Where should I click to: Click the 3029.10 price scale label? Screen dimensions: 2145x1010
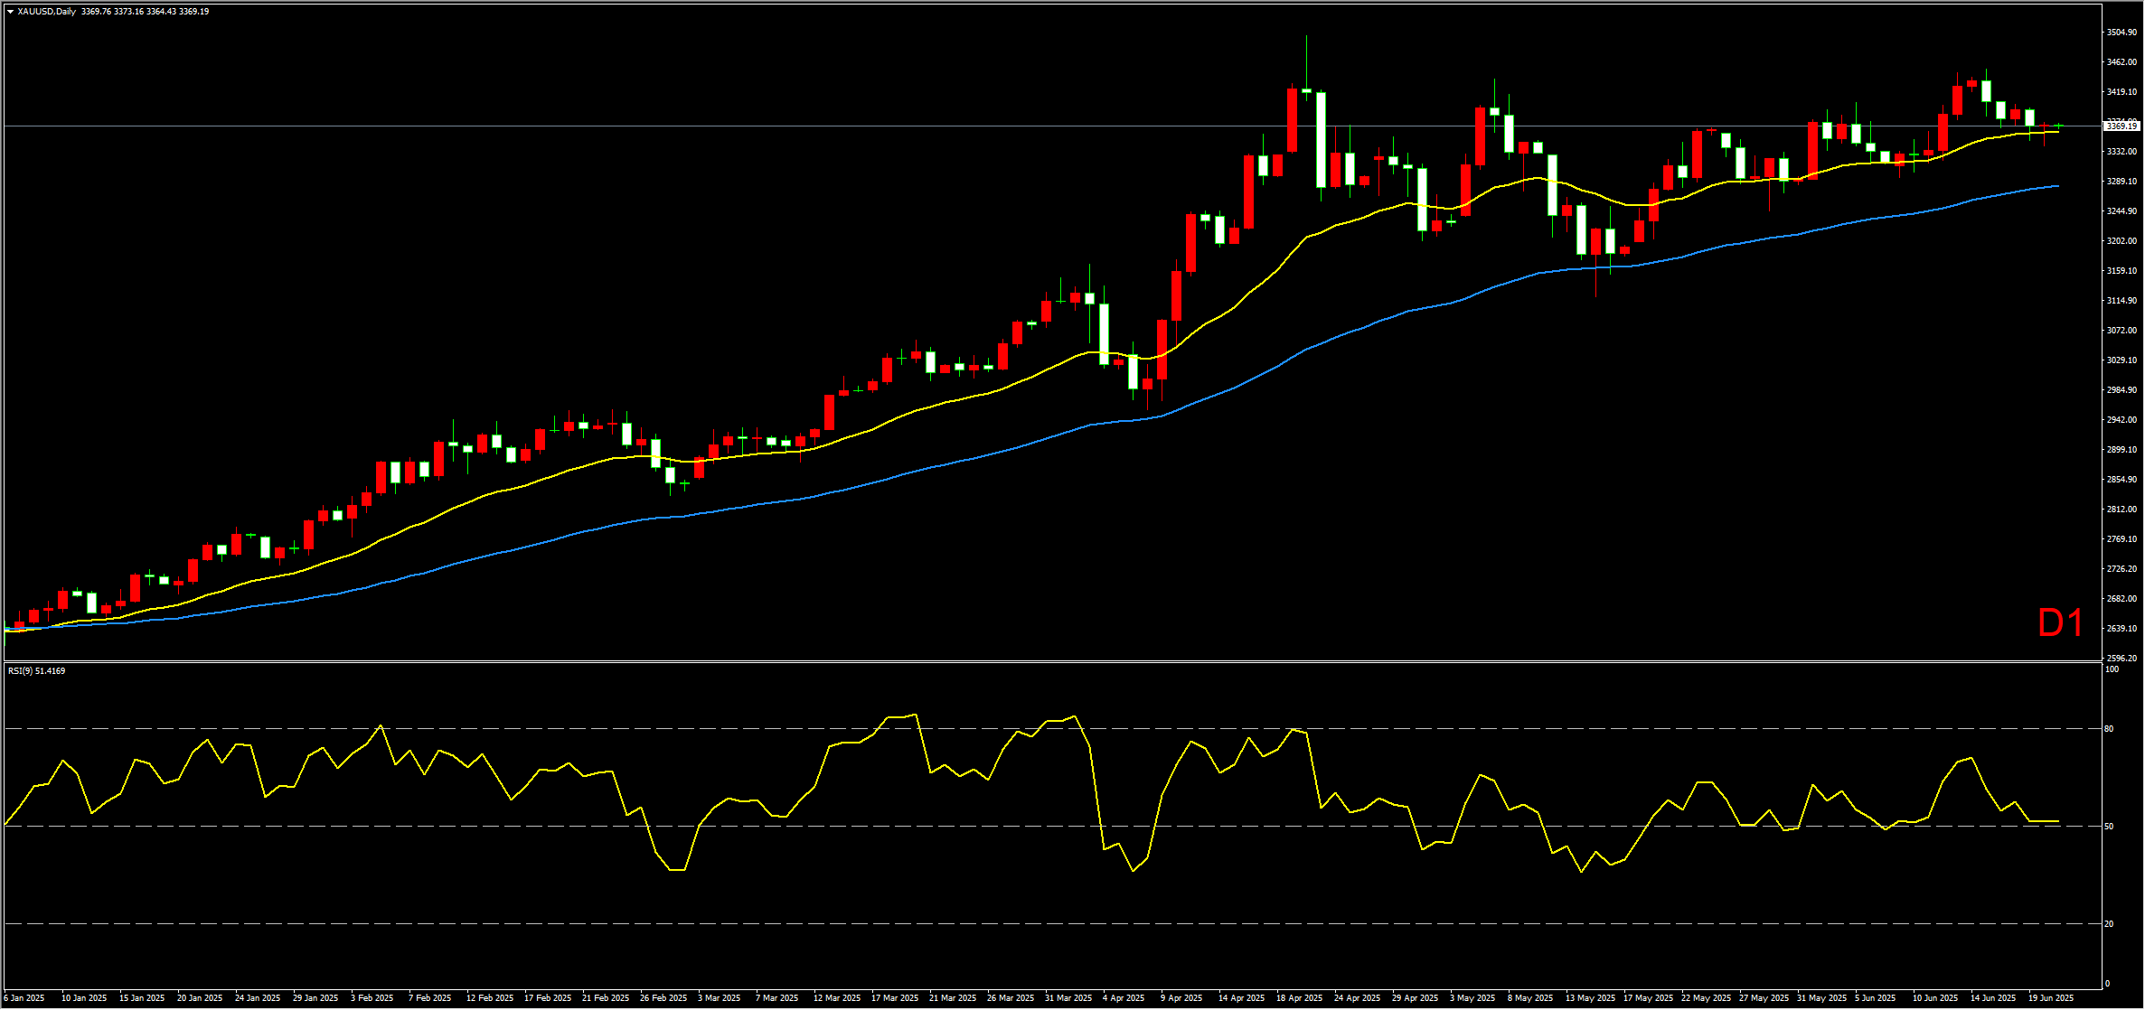click(2121, 360)
